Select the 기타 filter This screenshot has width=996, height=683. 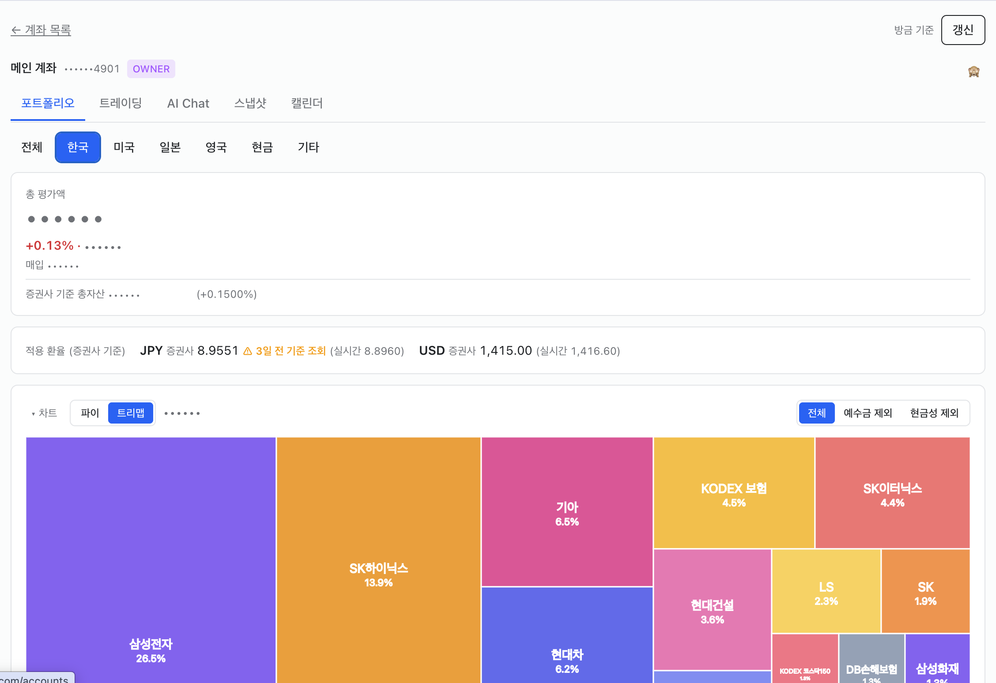coord(308,147)
